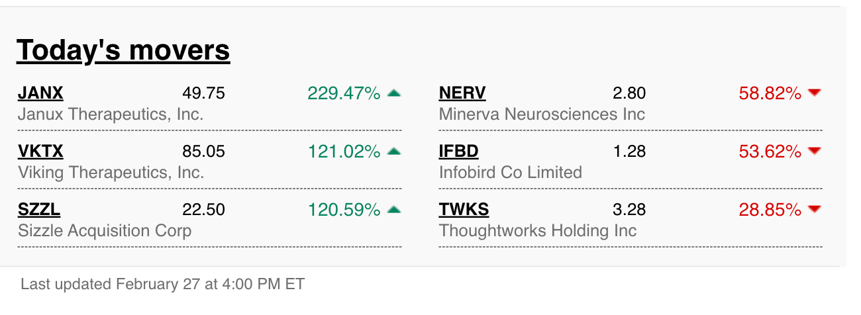Click green up arrow beside JANX 229.47%
861x315 pixels.
(394, 93)
